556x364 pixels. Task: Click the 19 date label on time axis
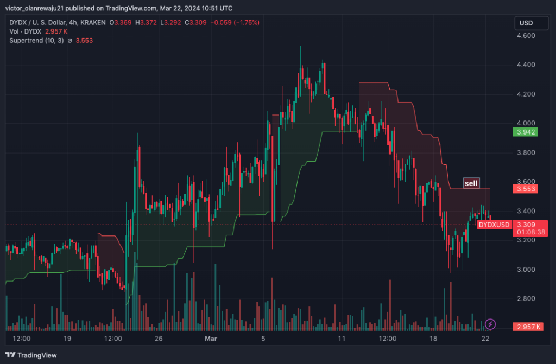(x=67, y=339)
